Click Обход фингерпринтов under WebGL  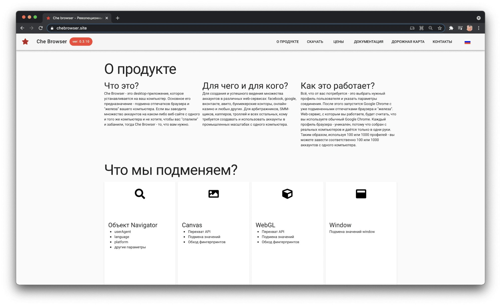pos(280,242)
